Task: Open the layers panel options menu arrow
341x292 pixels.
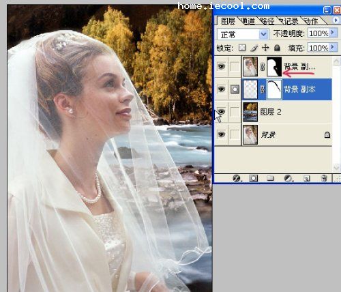Action: click(336, 20)
